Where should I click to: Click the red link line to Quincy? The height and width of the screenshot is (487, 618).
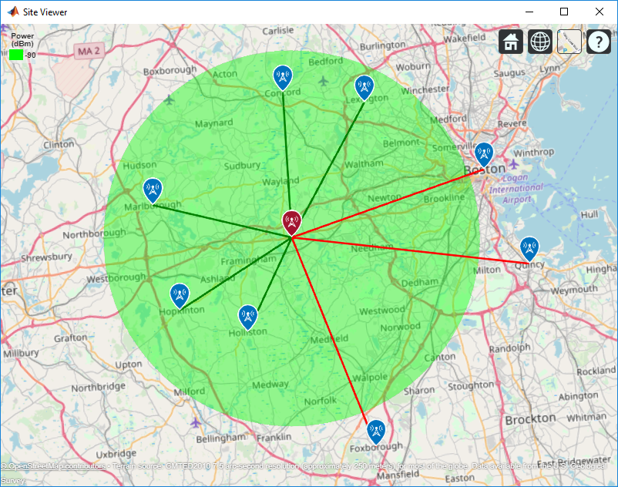[x=410, y=250]
